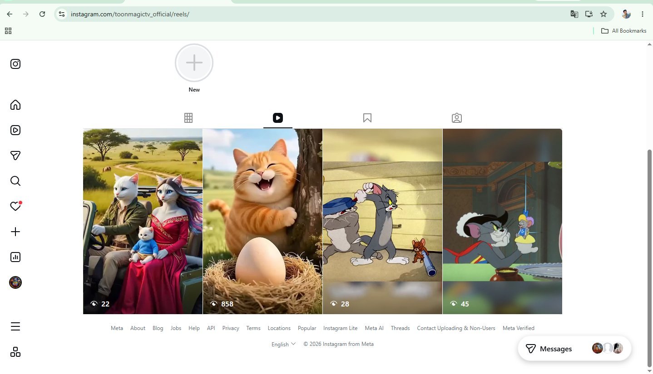Click Jobs footer link

click(x=176, y=328)
